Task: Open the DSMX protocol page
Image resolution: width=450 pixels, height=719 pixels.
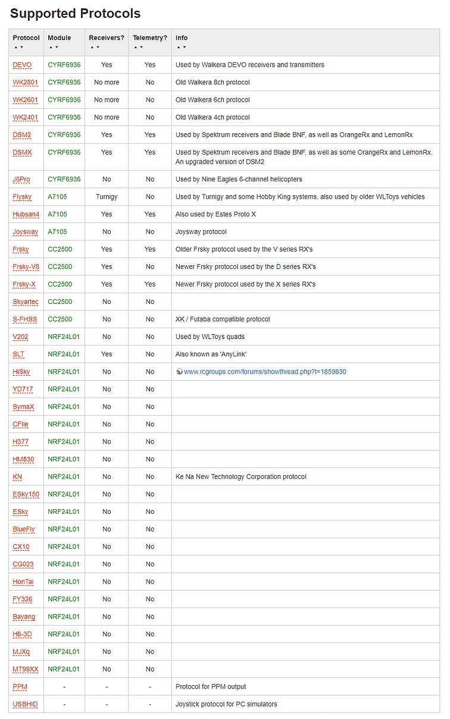Action: 23,153
